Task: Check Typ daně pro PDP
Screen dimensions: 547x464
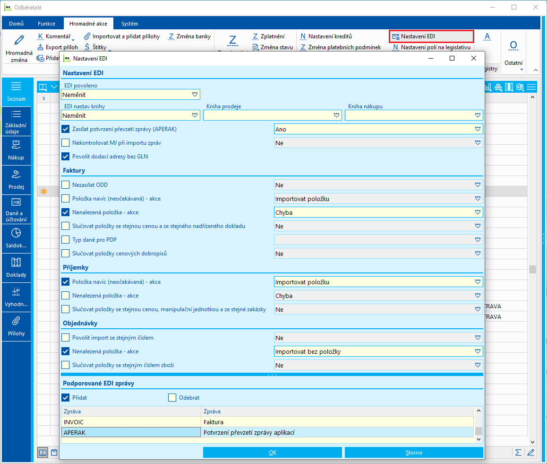Action: point(65,240)
